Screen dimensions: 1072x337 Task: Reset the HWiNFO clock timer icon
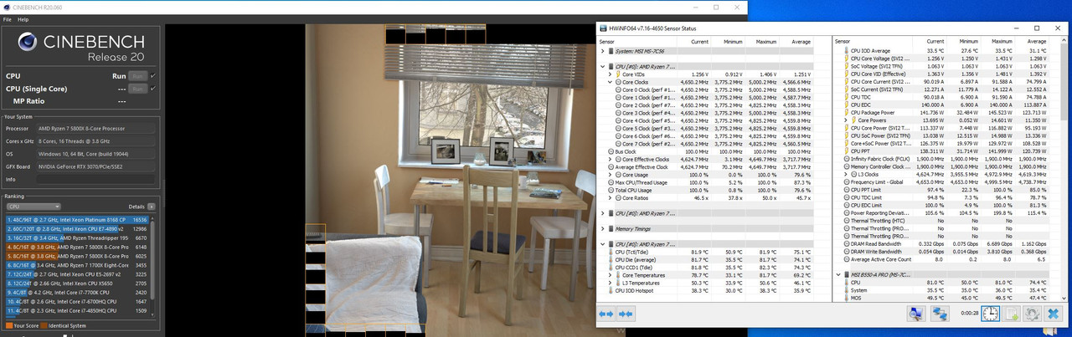click(990, 314)
